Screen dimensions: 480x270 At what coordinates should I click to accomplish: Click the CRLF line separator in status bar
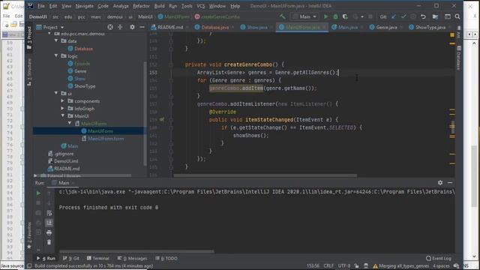tap(328, 265)
